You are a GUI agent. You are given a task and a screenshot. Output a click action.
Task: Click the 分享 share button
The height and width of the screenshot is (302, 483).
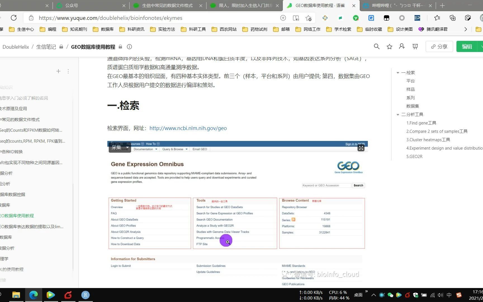439,46
